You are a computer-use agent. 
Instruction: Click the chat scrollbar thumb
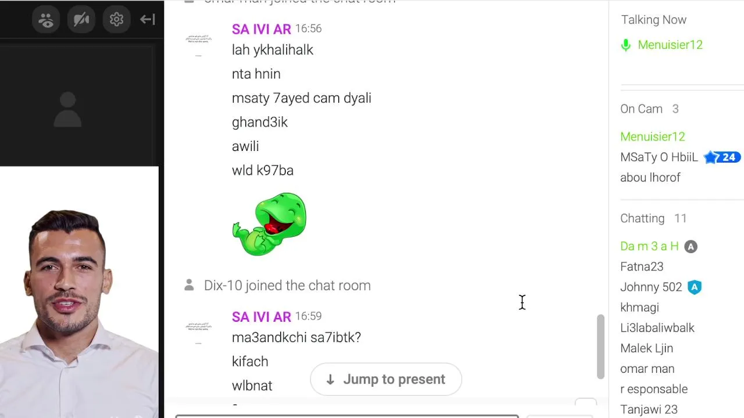click(x=600, y=347)
